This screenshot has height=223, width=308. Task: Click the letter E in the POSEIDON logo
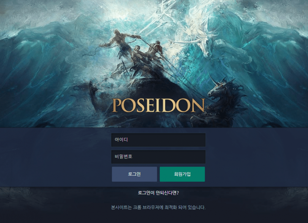pos(150,105)
